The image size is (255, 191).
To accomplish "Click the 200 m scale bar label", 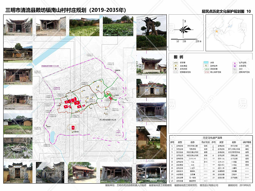I will pos(198,41).
